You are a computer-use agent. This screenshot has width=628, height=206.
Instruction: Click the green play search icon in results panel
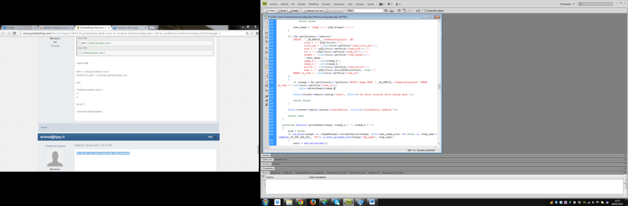click(264, 176)
